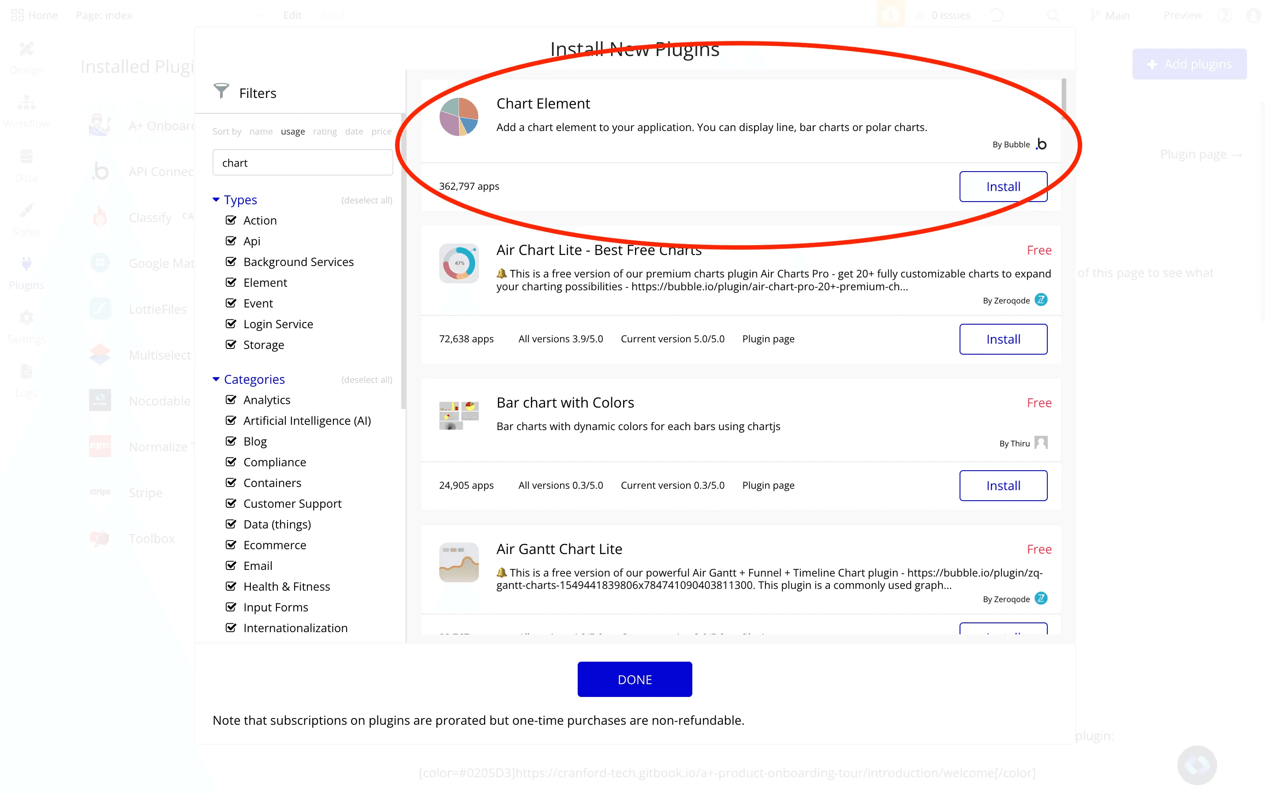Sort plugins by name
This screenshot has width=1270, height=794.
click(x=261, y=131)
